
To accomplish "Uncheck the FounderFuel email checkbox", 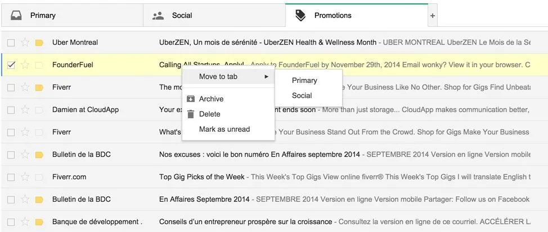I will [x=11, y=65].
